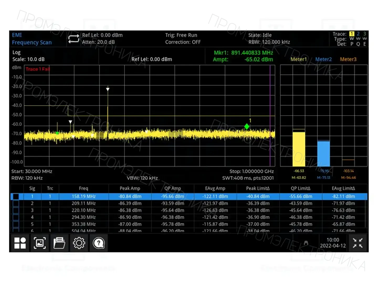Click the -115.87 dBm EAvg amplitude cell
This screenshot has width=378, height=283.
[x=215, y=224]
